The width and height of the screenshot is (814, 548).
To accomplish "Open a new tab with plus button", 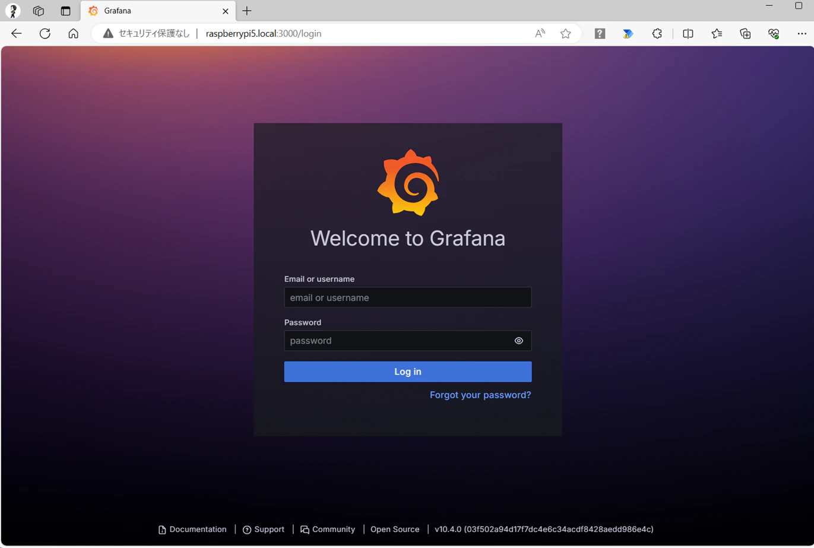I will [x=247, y=11].
